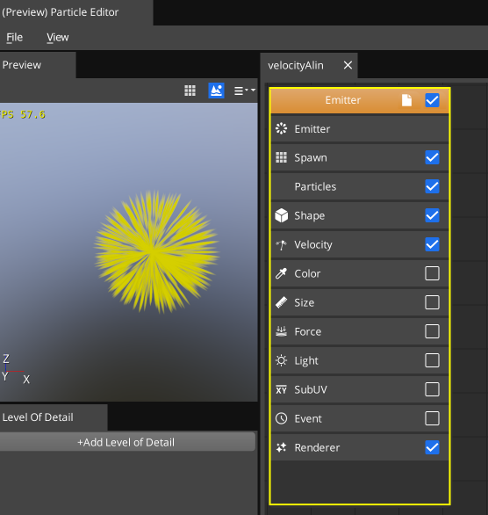488x515 pixels.
Task: Click the Shape cube icon
Action: click(282, 215)
